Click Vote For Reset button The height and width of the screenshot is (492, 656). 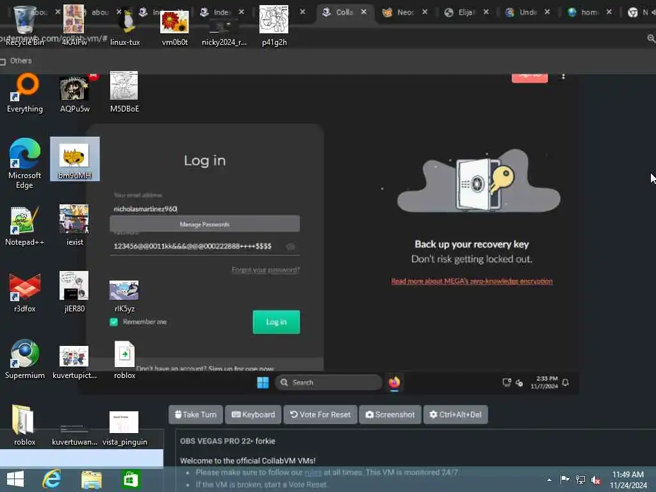tap(320, 414)
